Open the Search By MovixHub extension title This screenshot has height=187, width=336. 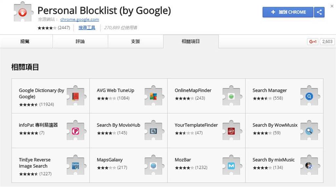point(118,125)
